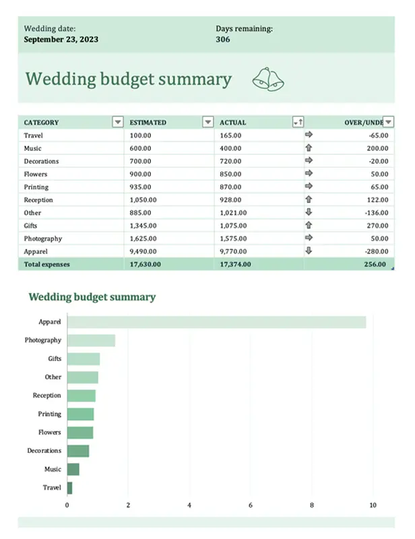Open the OVER/UNDER column filter dropdown
Screen dimensions: 415x539
(x=389, y=123)
